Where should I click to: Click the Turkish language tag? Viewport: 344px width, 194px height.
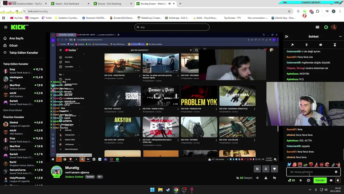(90, 177)
